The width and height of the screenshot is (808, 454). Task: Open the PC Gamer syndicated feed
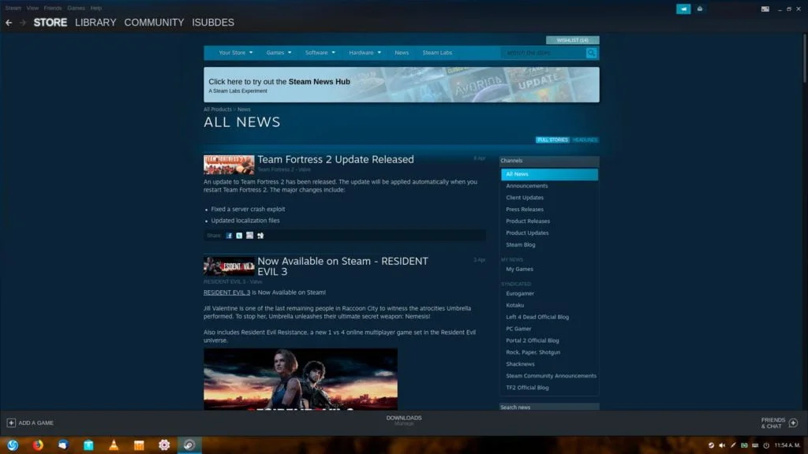tap(518, 329)
